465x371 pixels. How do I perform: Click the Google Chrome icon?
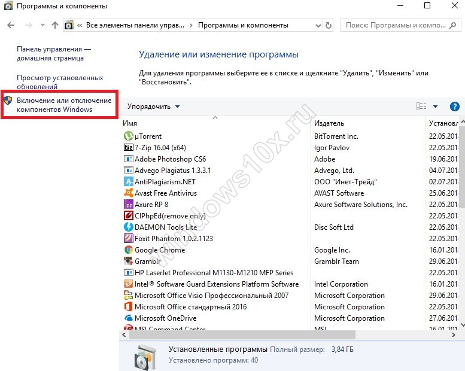click(x=128, y=250)
